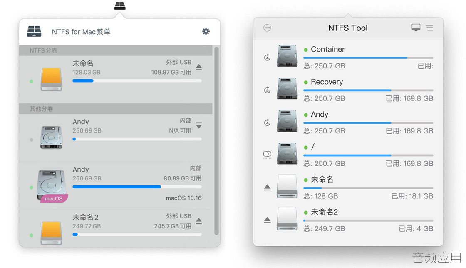Click the "总: 249.7 GB" total text
The width and height of the screenshot is (466, 268).
coord(324,228)
